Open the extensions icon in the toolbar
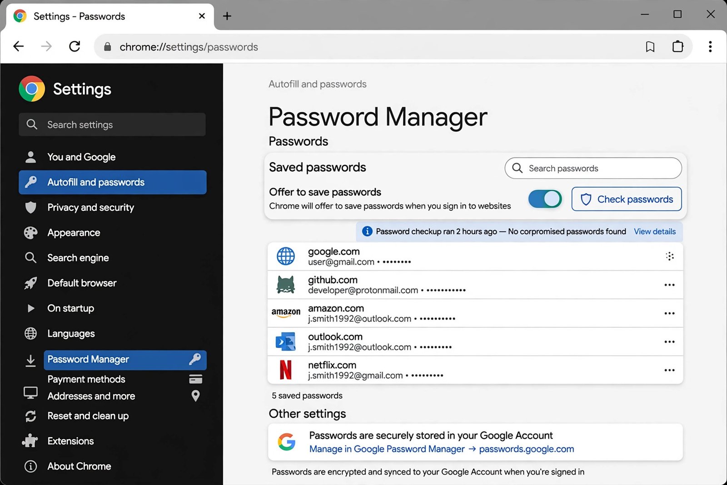The width and height of the screenshot is (727, 485). coord(677,47)
